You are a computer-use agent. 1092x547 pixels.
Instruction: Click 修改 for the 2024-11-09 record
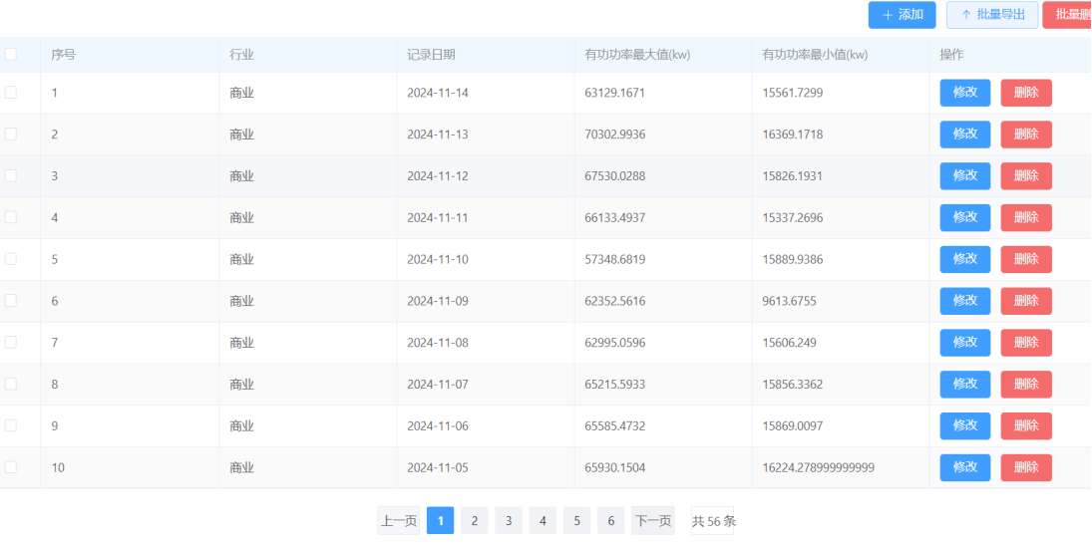coord(965,301)
